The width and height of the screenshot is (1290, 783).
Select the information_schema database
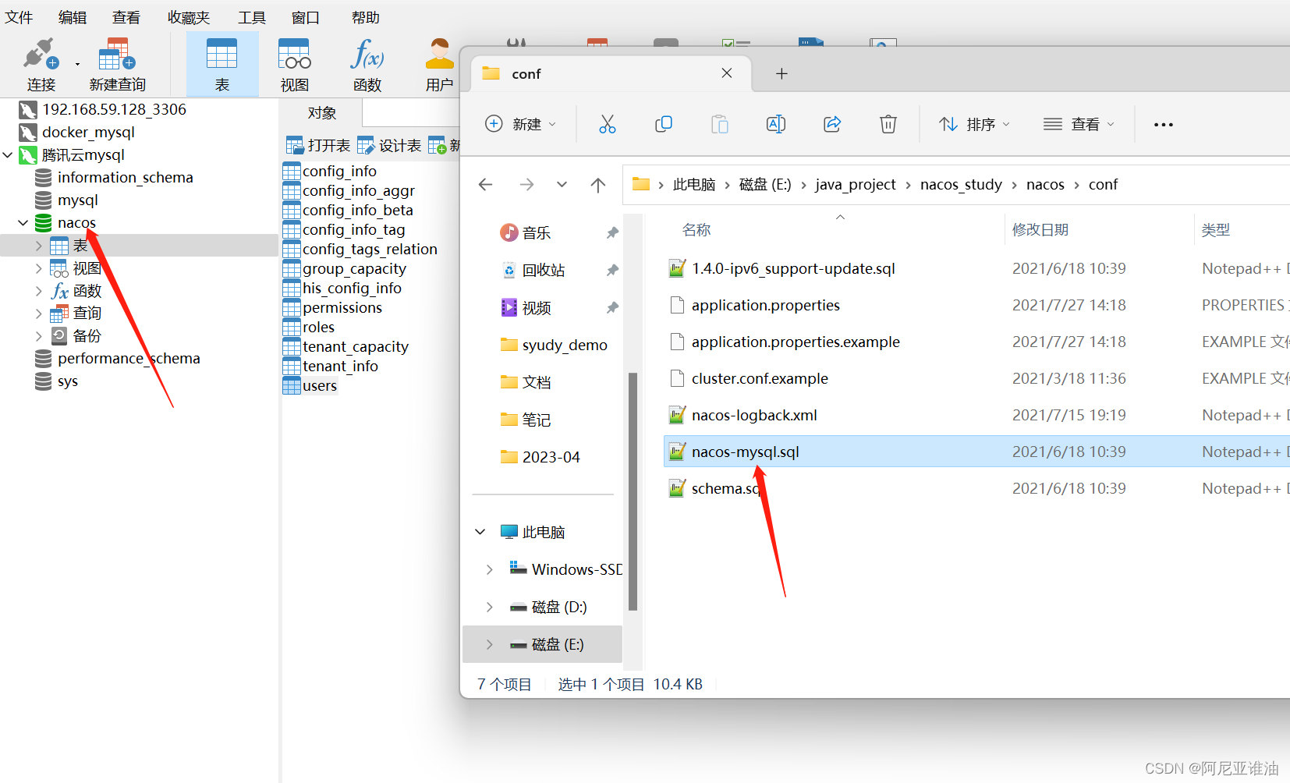click(125, 177)
